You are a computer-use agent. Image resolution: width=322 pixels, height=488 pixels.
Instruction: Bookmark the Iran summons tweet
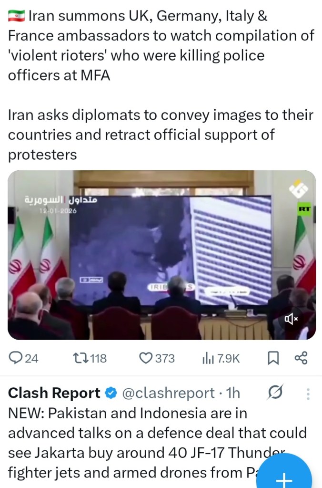coord(273,358)
